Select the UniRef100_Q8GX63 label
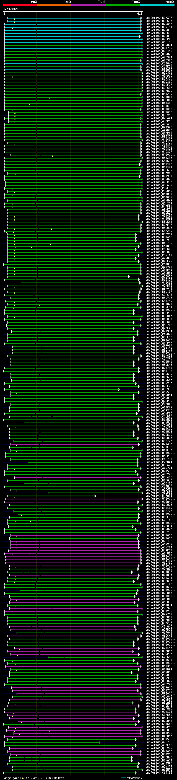Viewport: 177px width, 780px height. [x=159, y=115]
